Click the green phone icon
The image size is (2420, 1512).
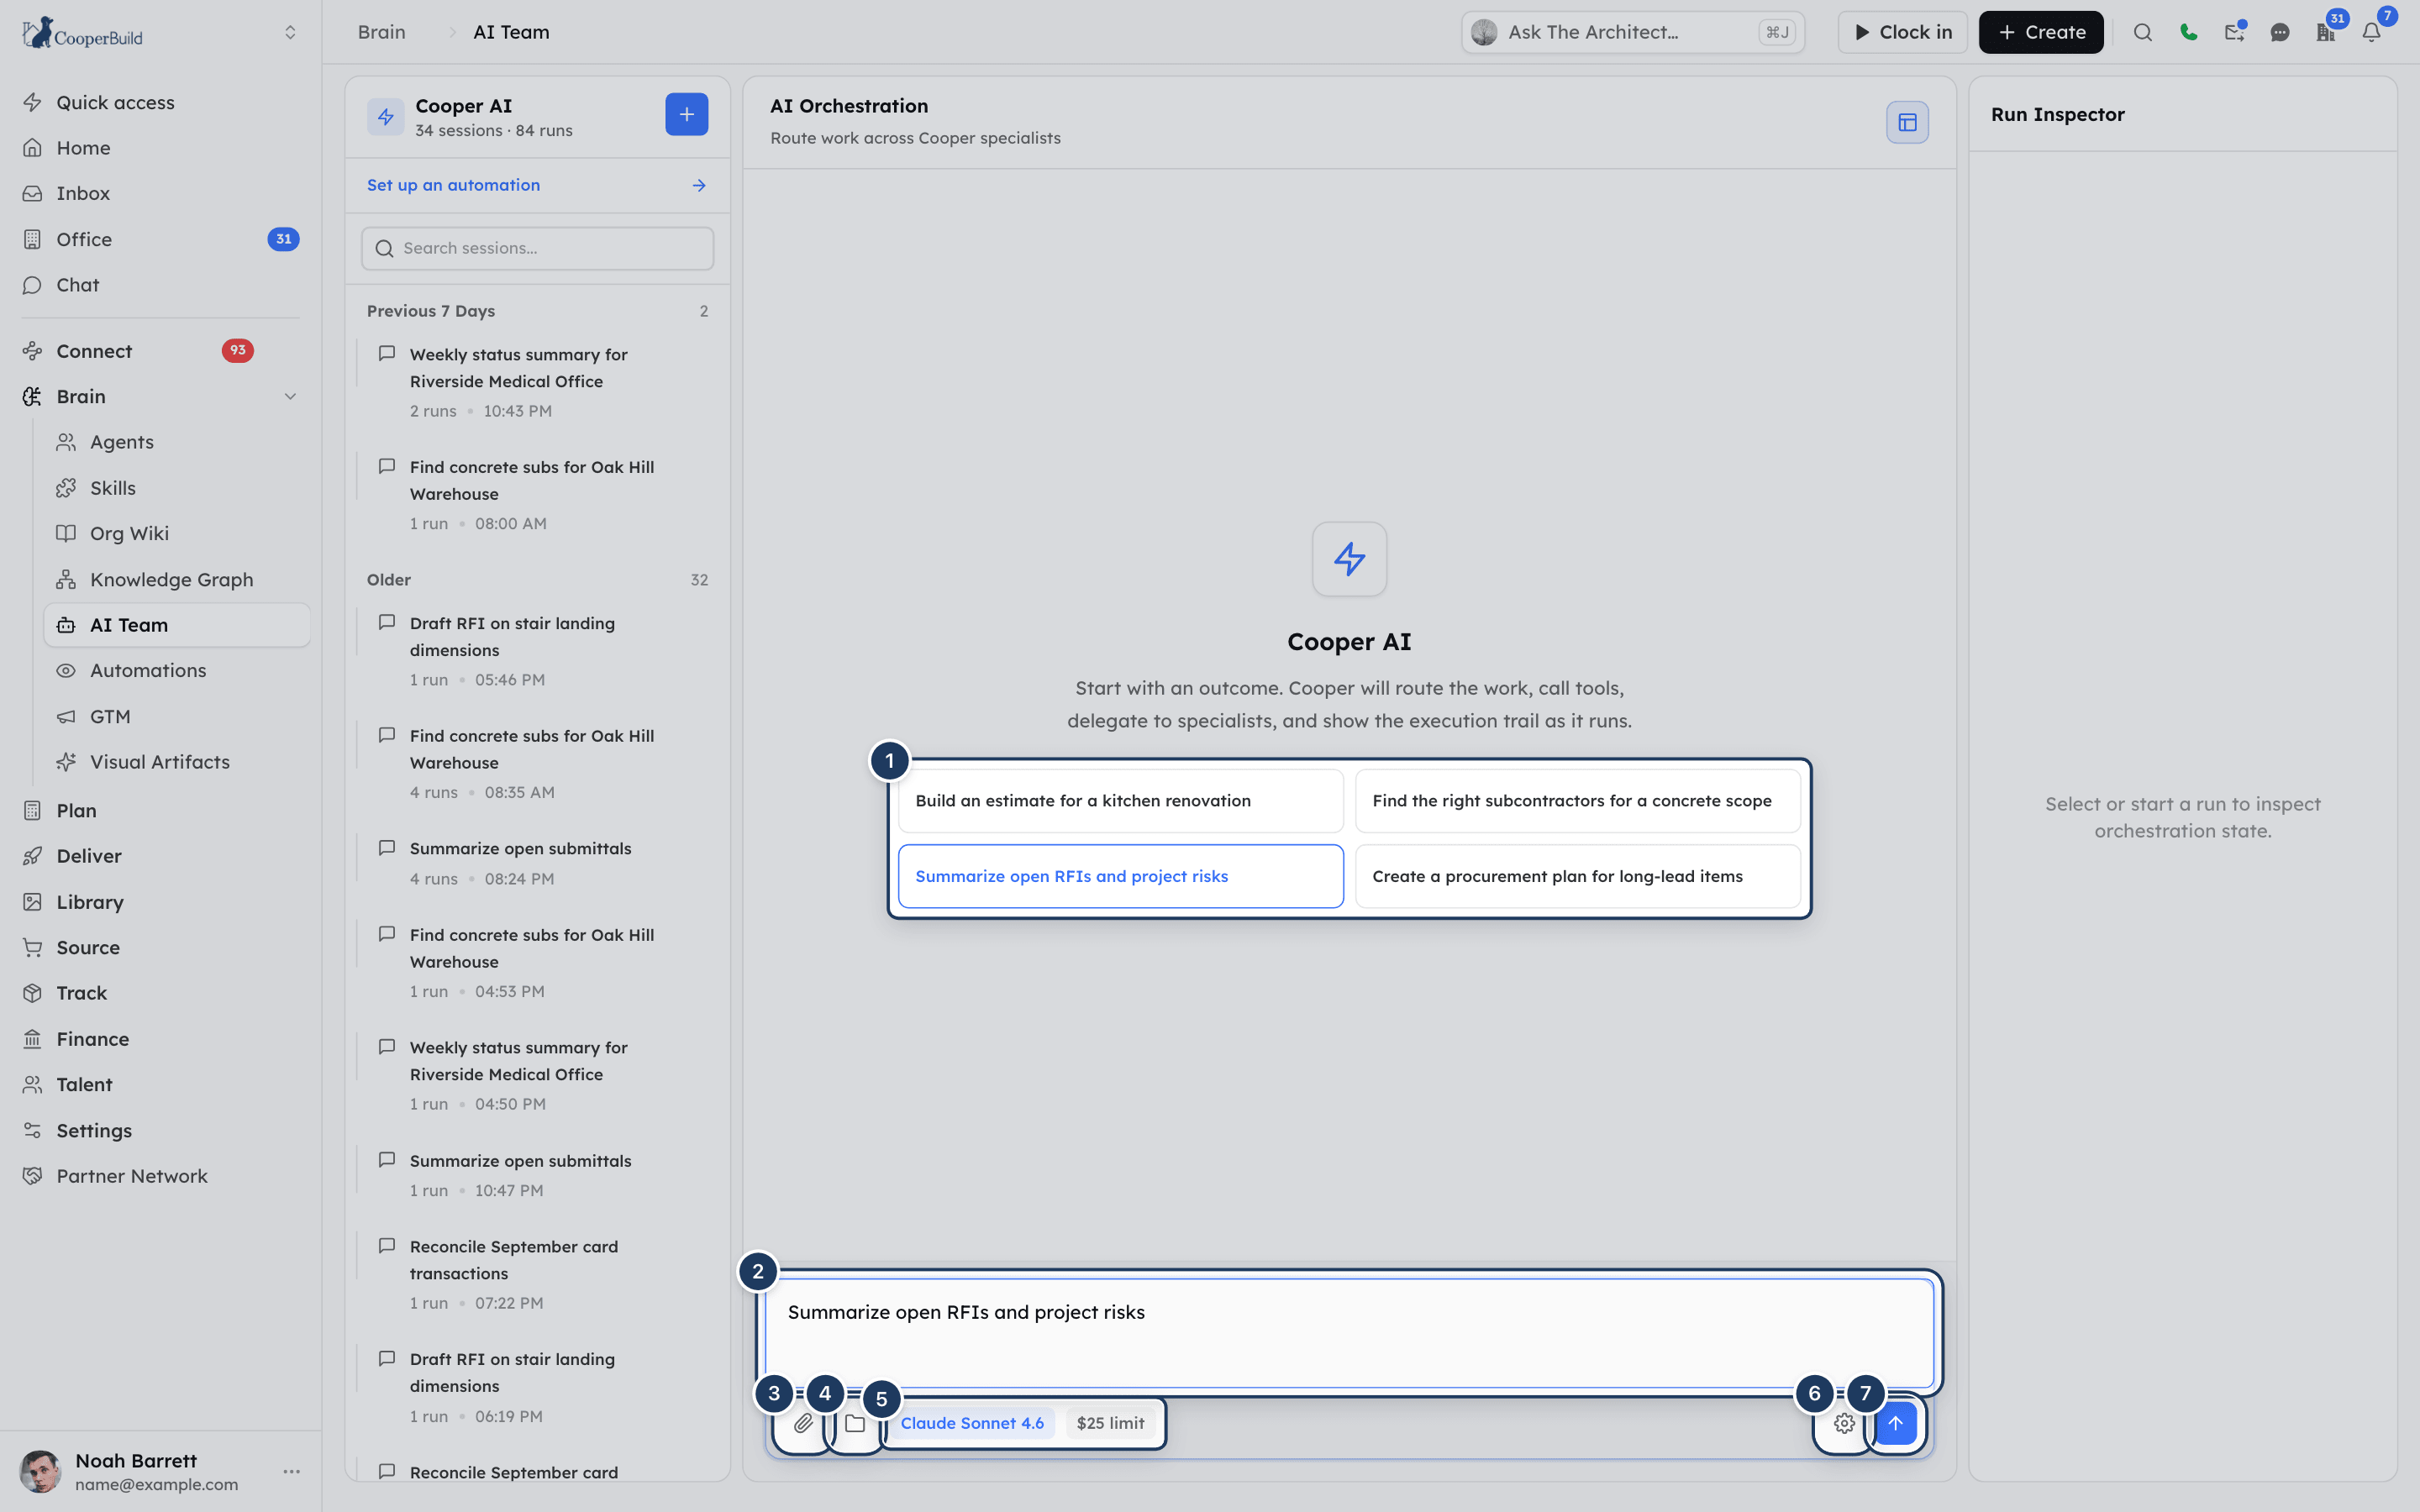[2188, 32]
